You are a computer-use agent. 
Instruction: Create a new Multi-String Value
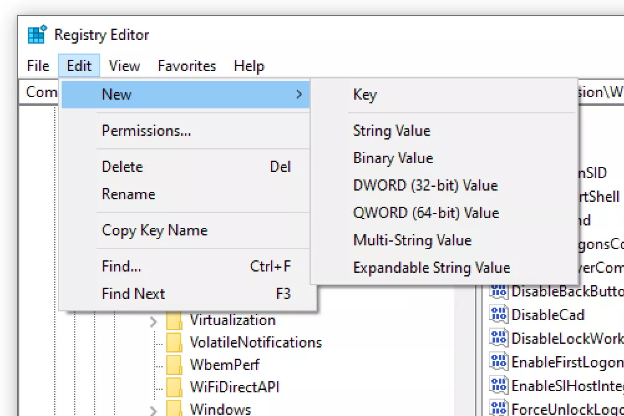pyautogui.click(x=444, y=240)
